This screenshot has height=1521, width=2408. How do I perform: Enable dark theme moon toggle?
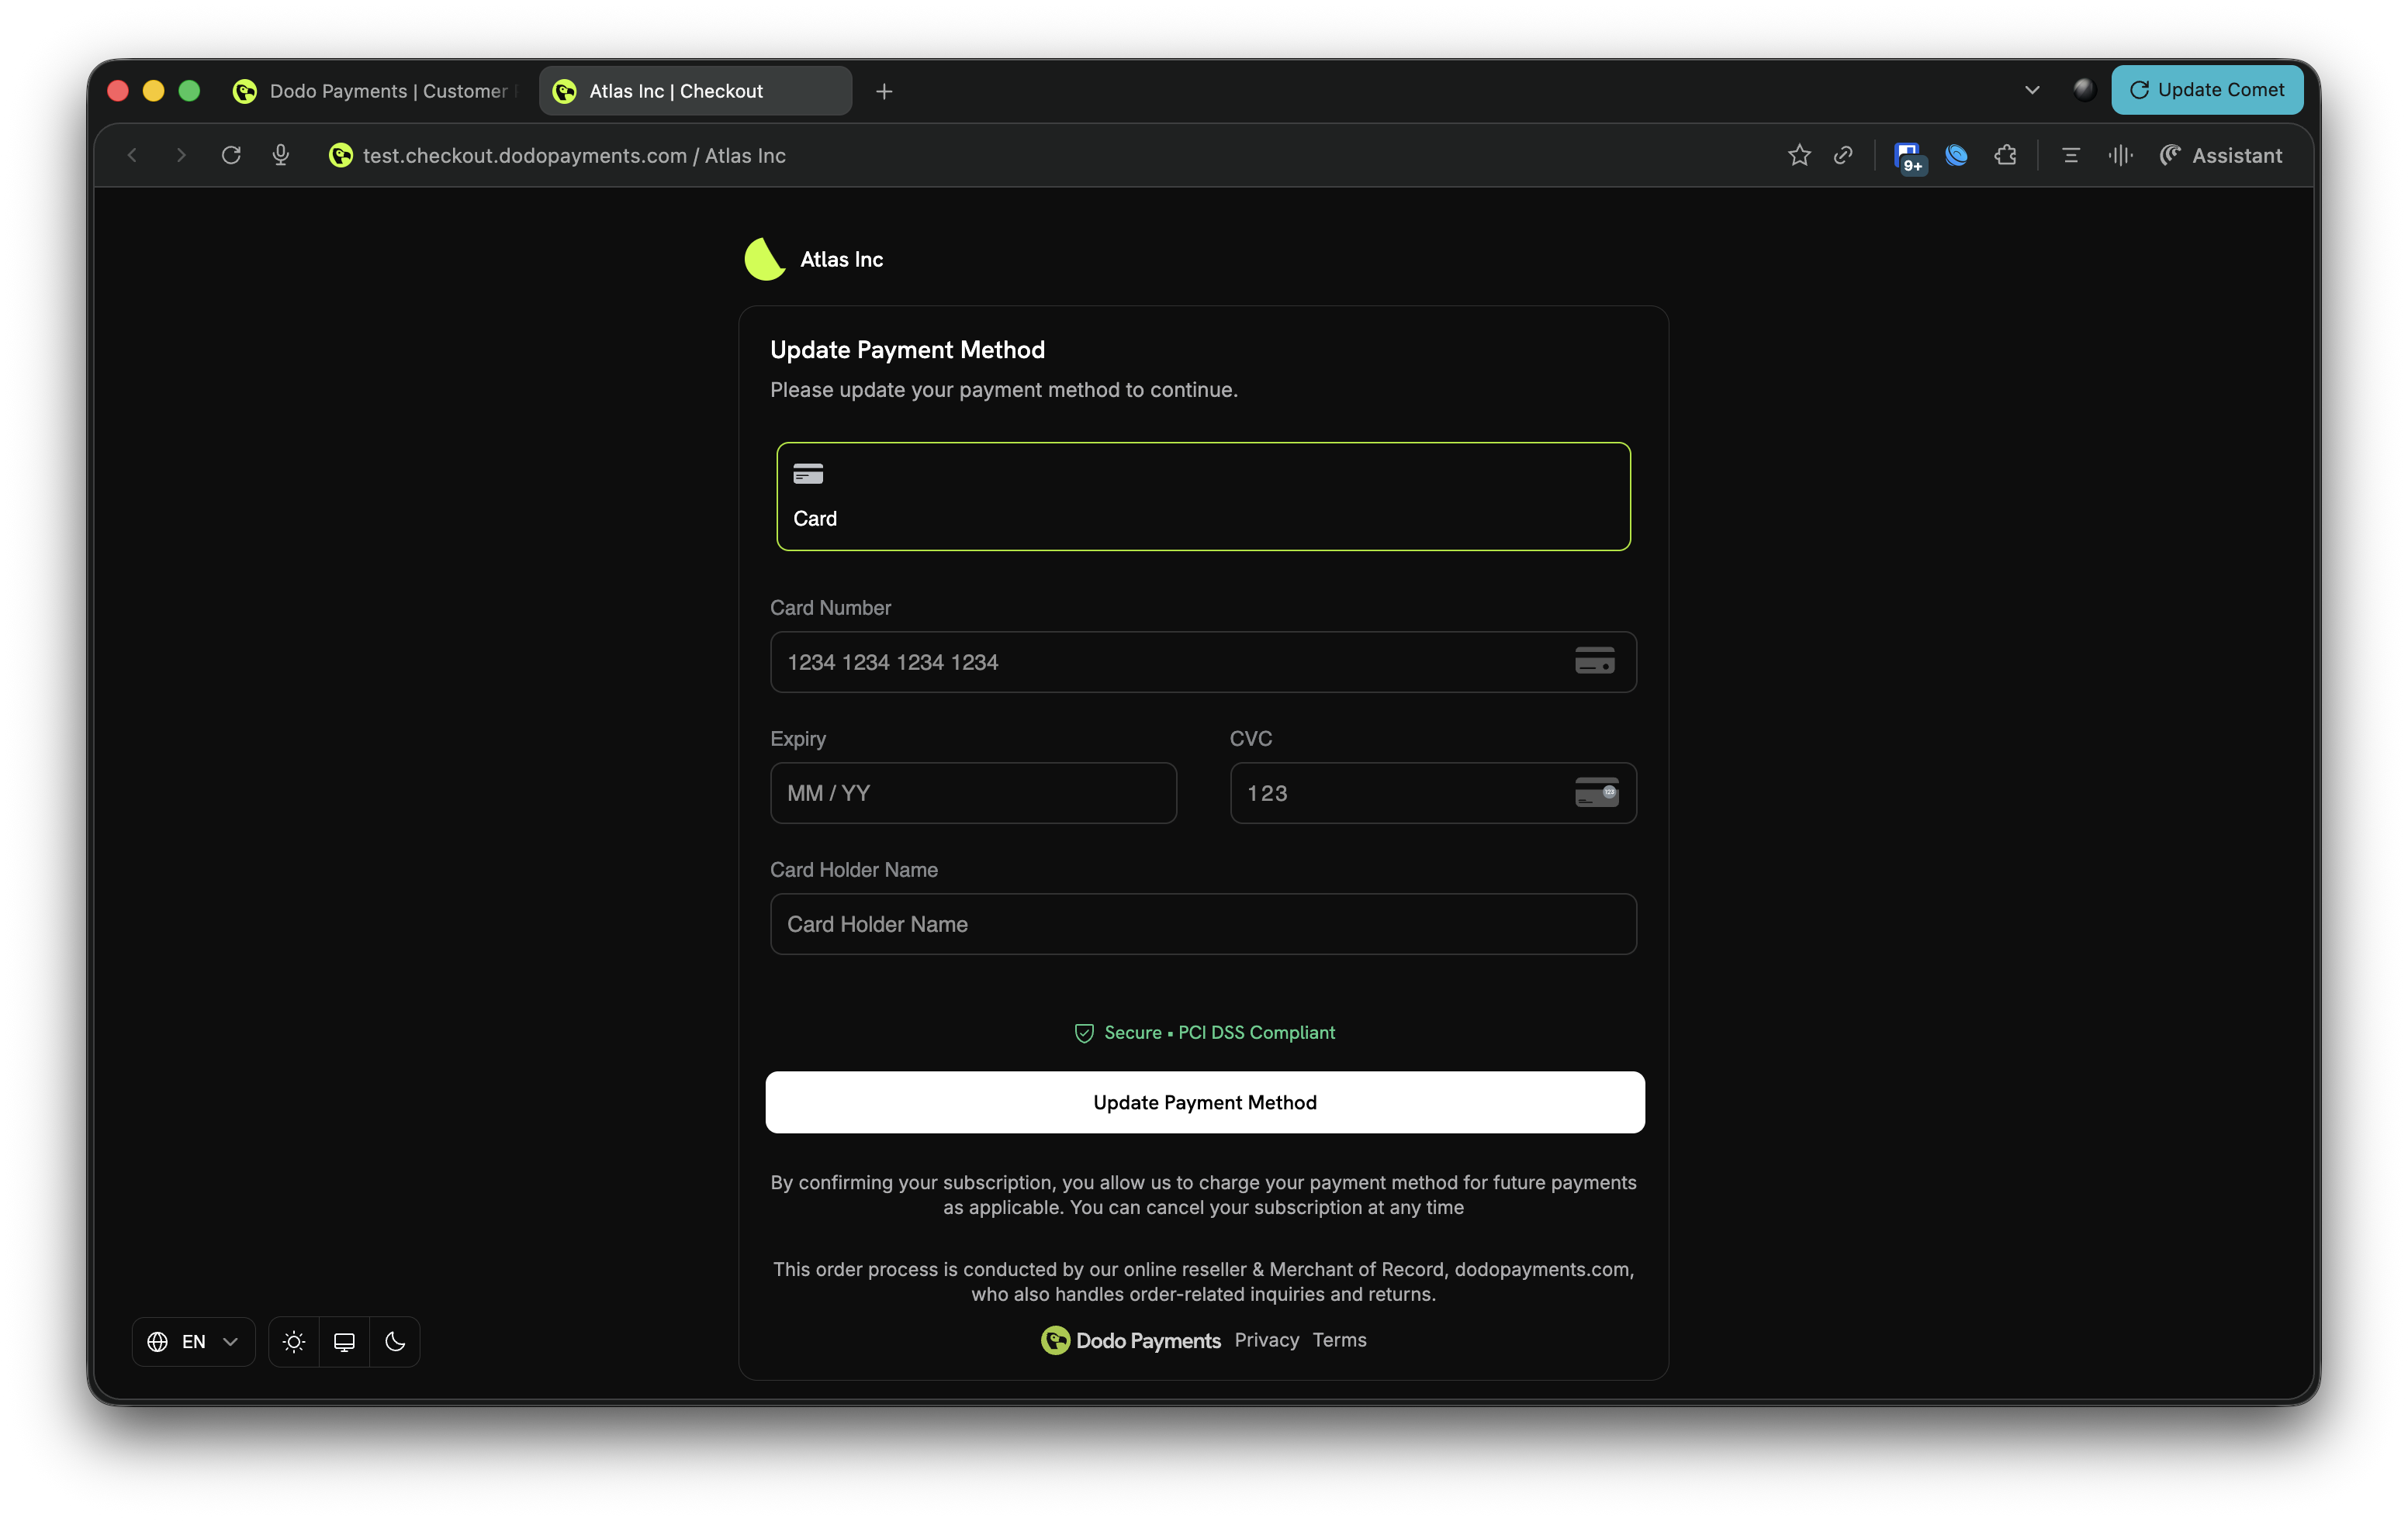point(395,1341)
